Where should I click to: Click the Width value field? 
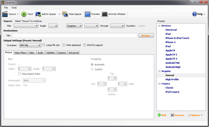(x=23, y=69)
